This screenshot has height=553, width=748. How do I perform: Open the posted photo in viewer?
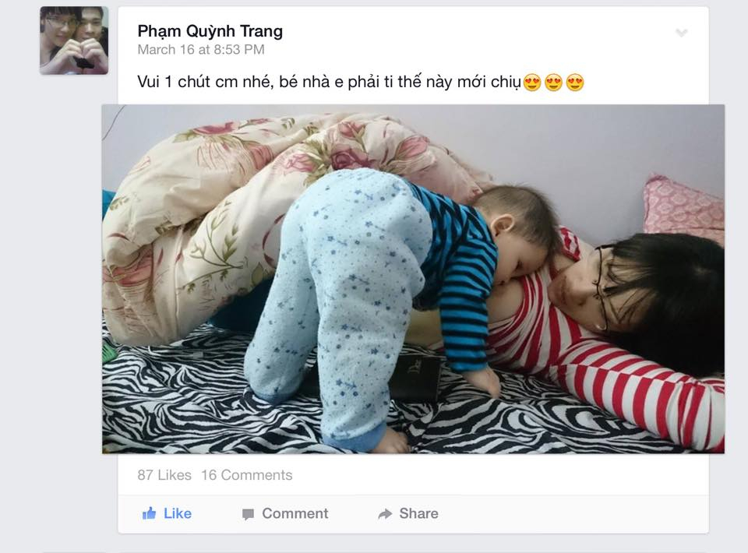[413, 279]
